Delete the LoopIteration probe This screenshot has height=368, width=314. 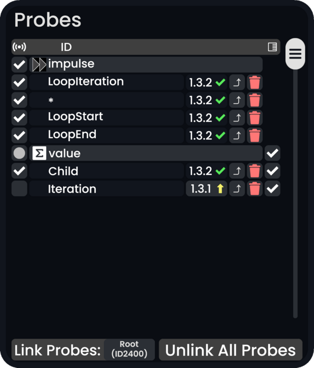255,82
